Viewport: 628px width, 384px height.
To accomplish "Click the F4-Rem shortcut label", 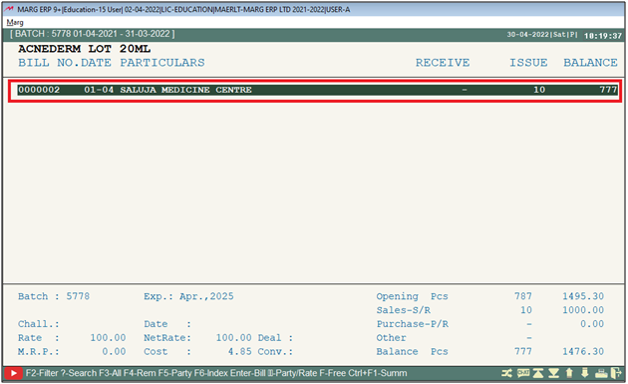I will point(140,373).
